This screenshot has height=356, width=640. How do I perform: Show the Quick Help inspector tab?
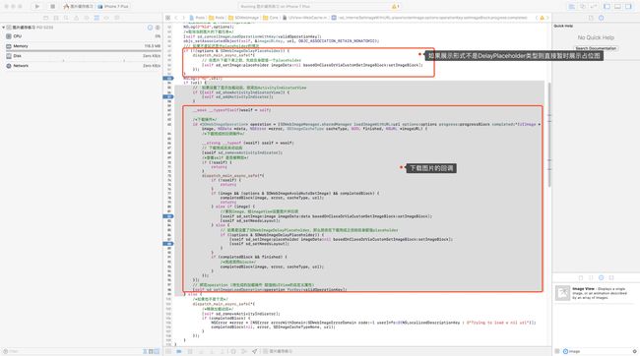601,18
